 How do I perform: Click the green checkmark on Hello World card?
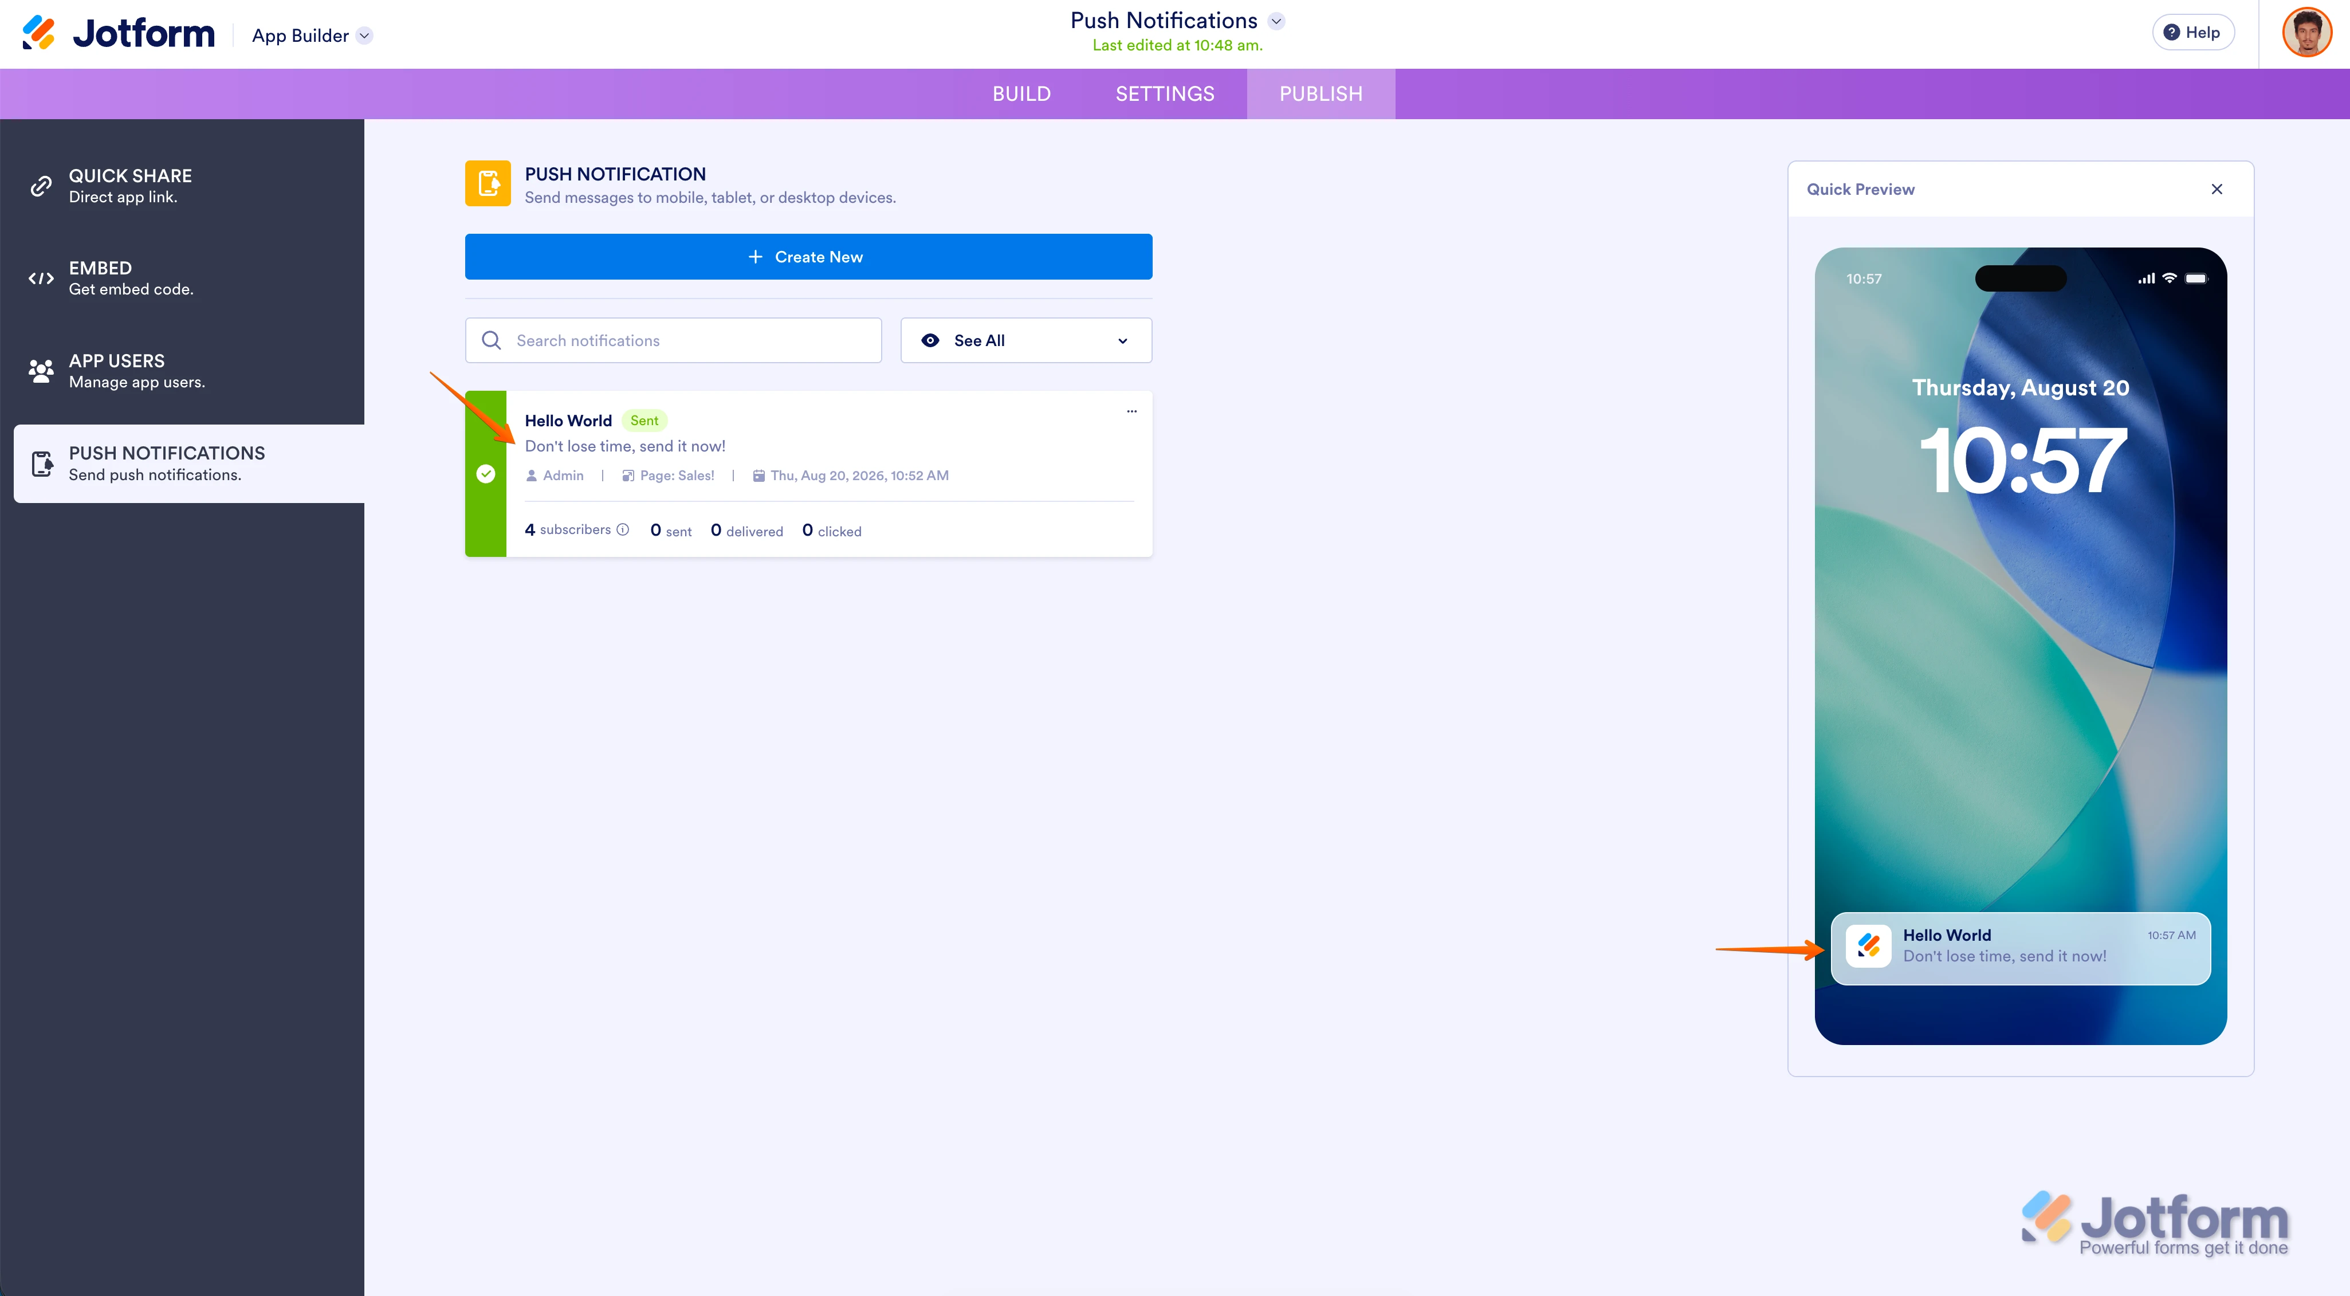pos(486,473)
